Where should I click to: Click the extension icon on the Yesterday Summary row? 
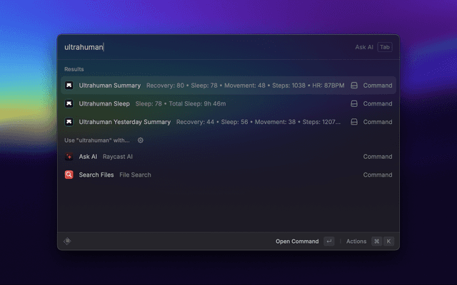click(x=353, y=122)
